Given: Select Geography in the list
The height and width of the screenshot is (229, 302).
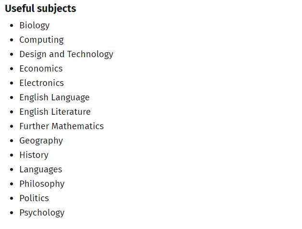Looking at the screenshot, I should [41, 141].
